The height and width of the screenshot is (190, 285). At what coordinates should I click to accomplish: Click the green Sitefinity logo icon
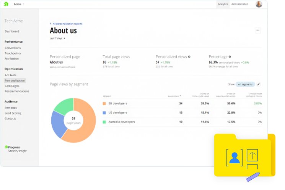(6, 4)
